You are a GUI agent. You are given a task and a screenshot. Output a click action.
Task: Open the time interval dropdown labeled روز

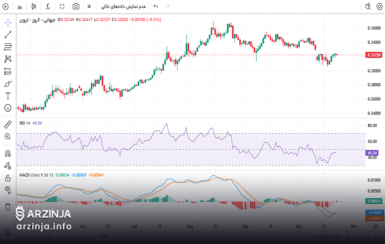(x=20, y=7)
